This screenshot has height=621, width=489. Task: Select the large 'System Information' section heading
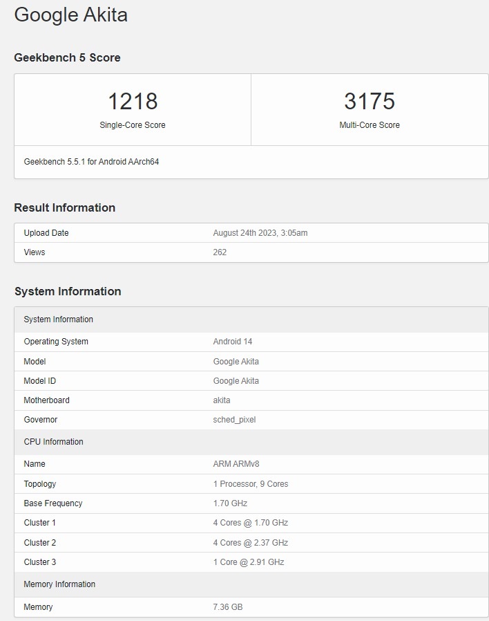click(x=68, y=291)
